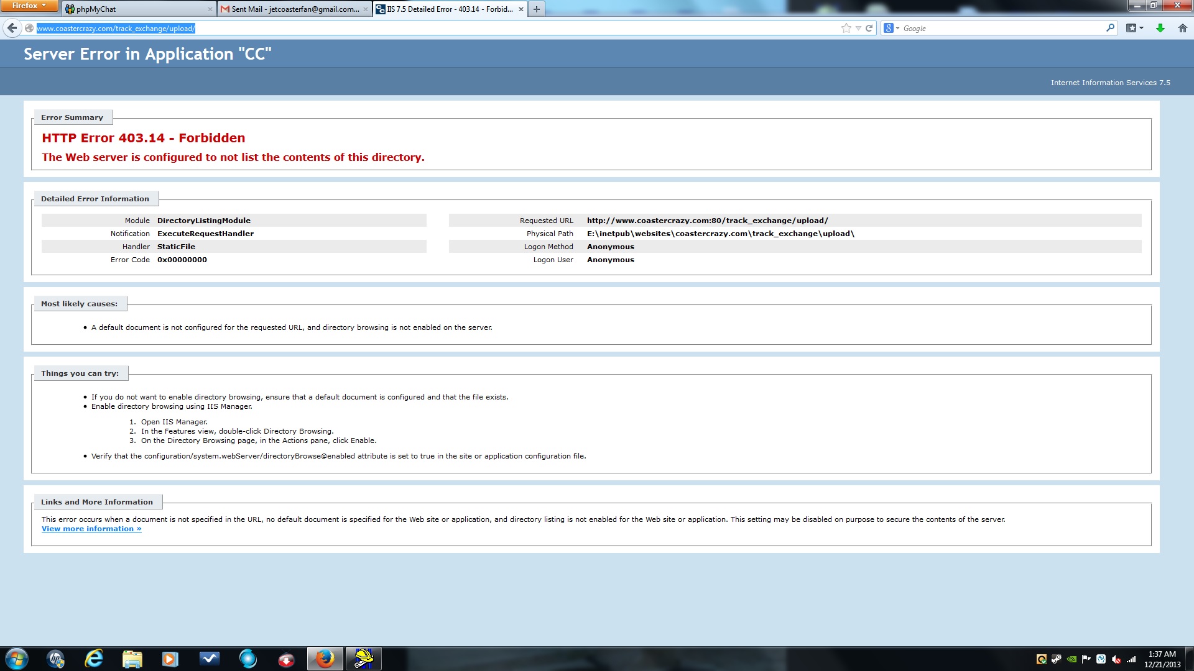This screenshot has height=671, width=1194.
Task: Open the network signal tray icon
Action: pos(1131,659)
